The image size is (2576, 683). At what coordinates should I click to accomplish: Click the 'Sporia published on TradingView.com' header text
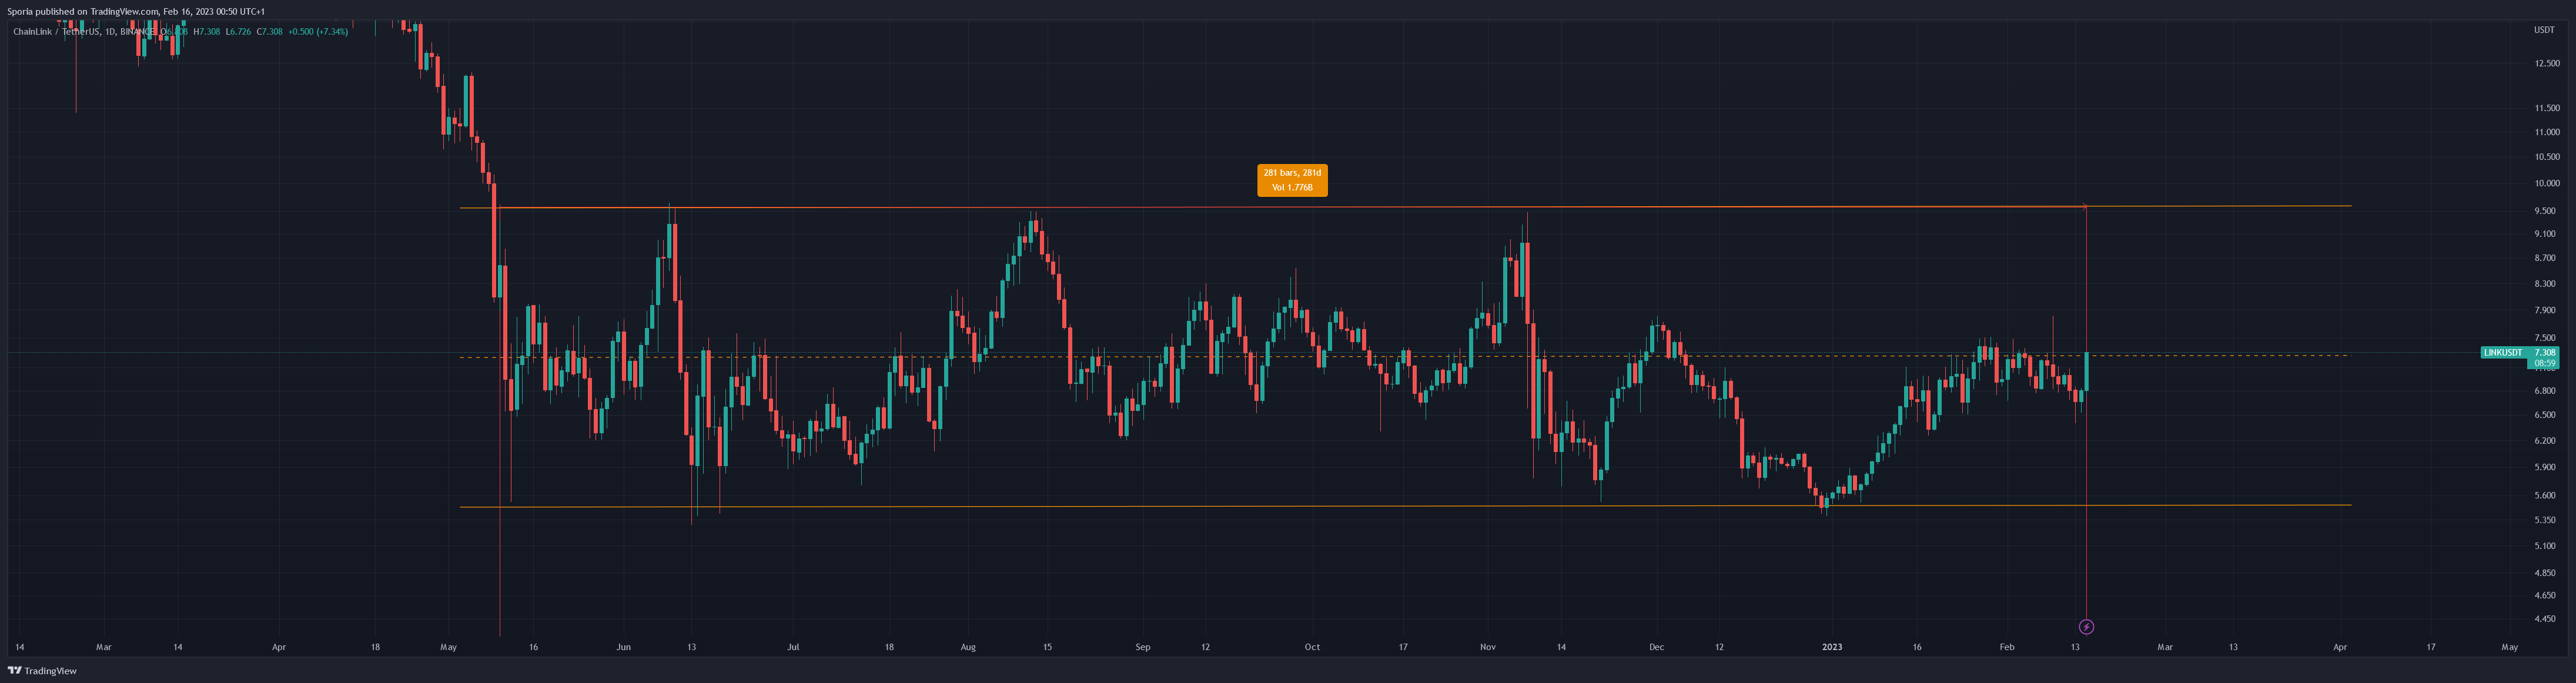83,11
